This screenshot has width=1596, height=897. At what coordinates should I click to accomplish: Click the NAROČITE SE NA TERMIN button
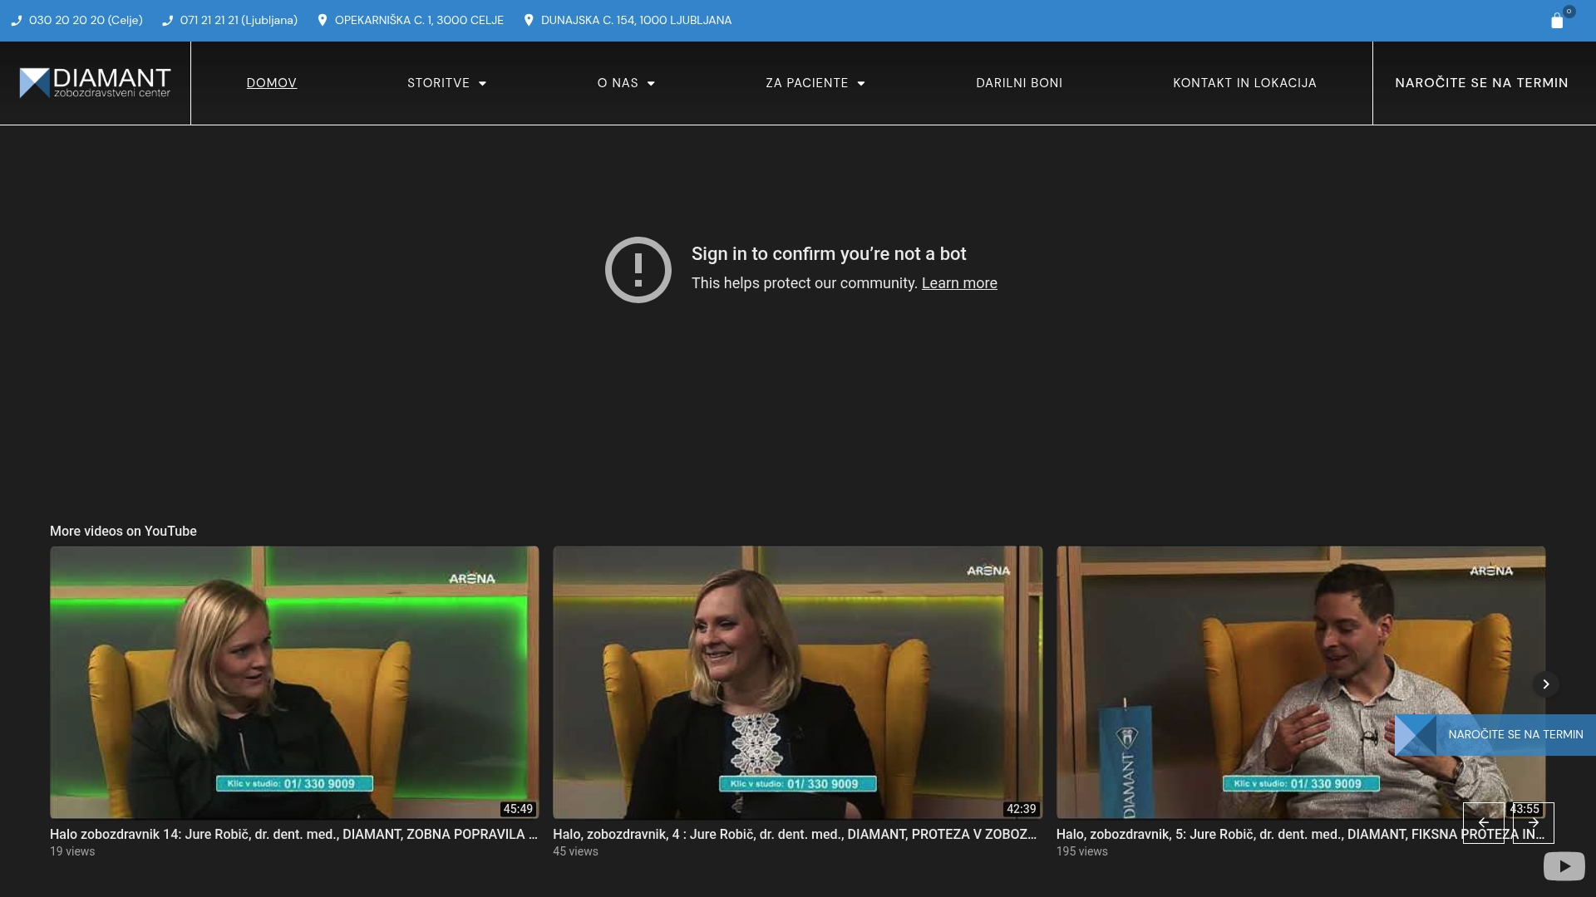[x=1481, y=82]
